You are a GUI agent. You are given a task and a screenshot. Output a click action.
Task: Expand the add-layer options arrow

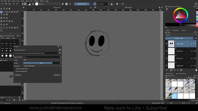coord(169,70)
